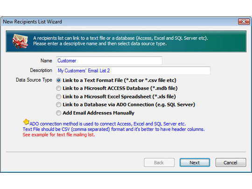Image resolution: width=252 pixels, height=189 pixels.
Task: Click the yellow star tip icon
Action: pyautogui.click(x=26, y=122)
